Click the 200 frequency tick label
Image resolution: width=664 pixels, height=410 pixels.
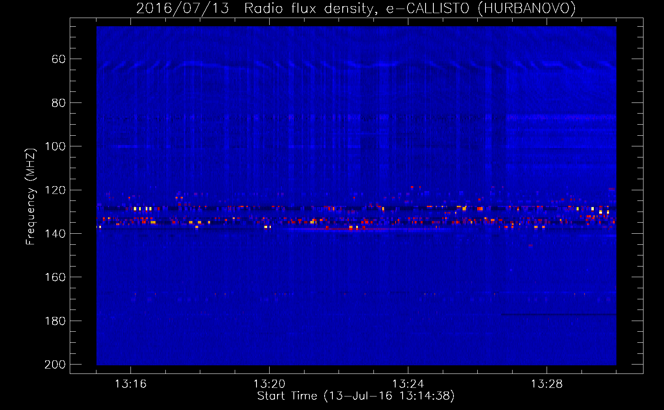(x=55, y=364)
